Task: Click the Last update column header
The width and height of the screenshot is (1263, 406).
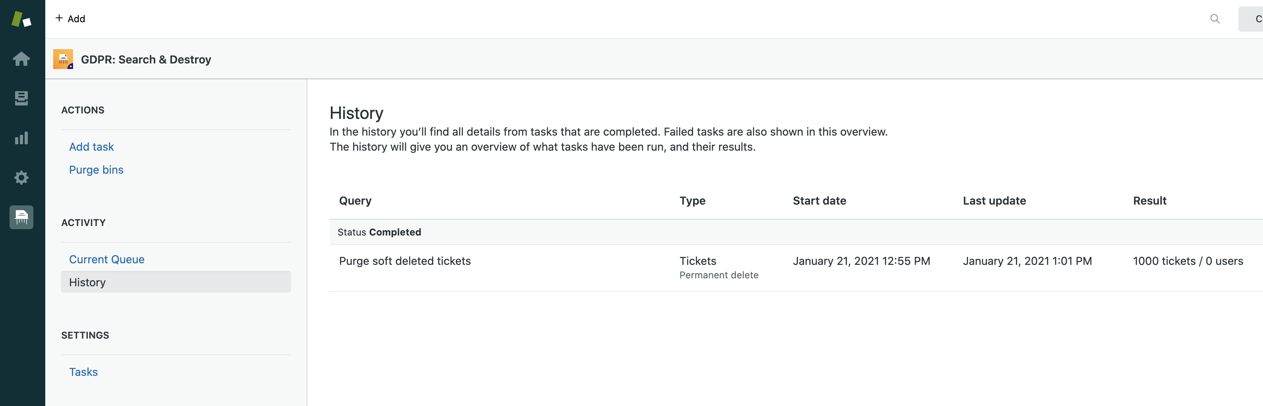Action: (x=994, y=201)
